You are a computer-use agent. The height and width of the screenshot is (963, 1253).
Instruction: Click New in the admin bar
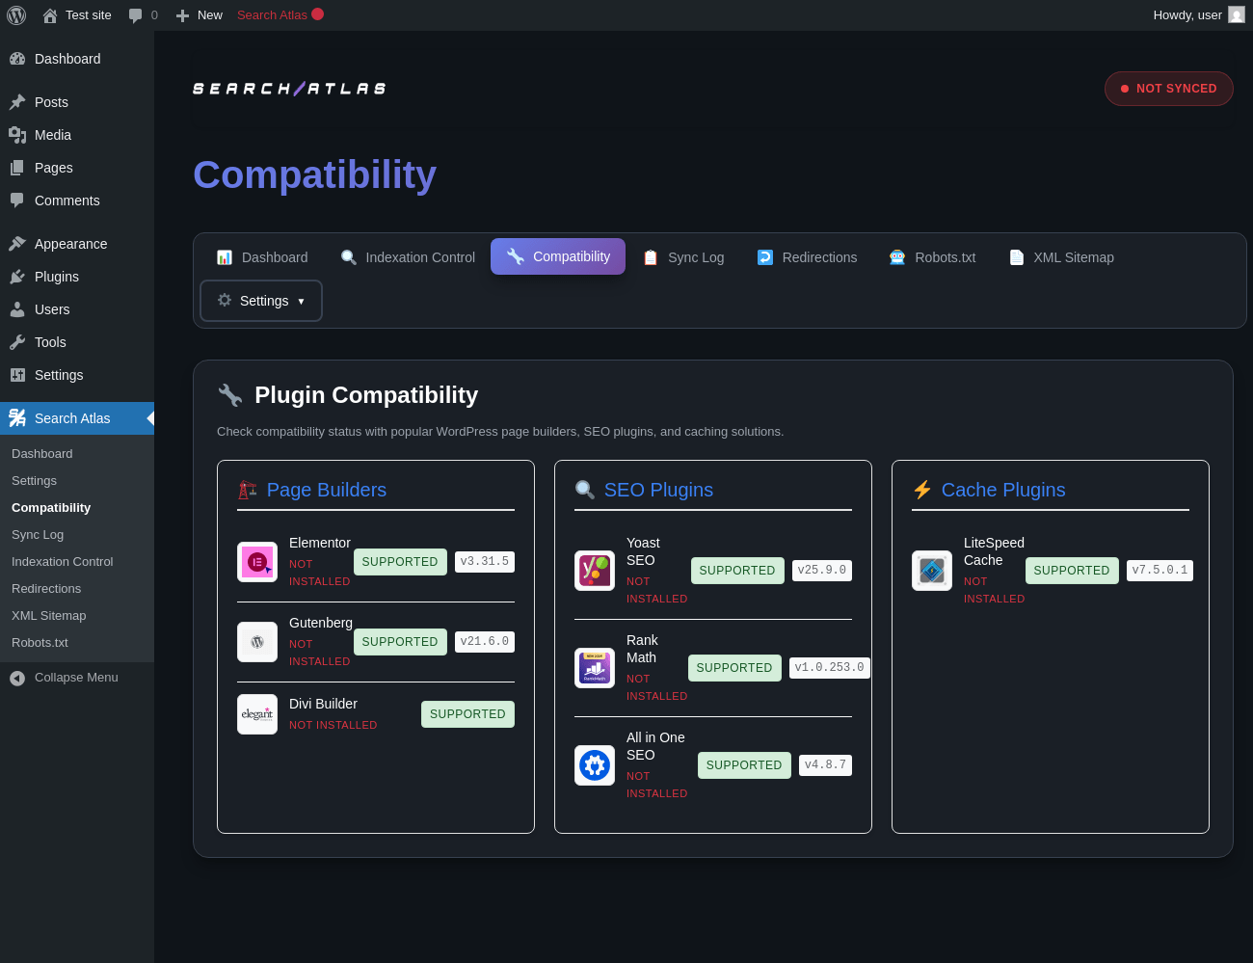pos(199,15)
